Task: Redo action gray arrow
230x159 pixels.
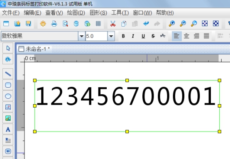Action: tap(157, 24)
